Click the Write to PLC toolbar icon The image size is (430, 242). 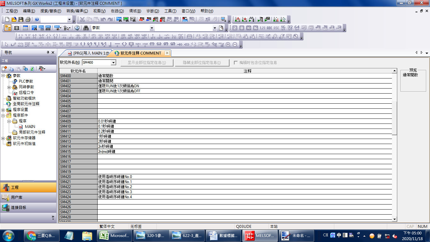141,20
